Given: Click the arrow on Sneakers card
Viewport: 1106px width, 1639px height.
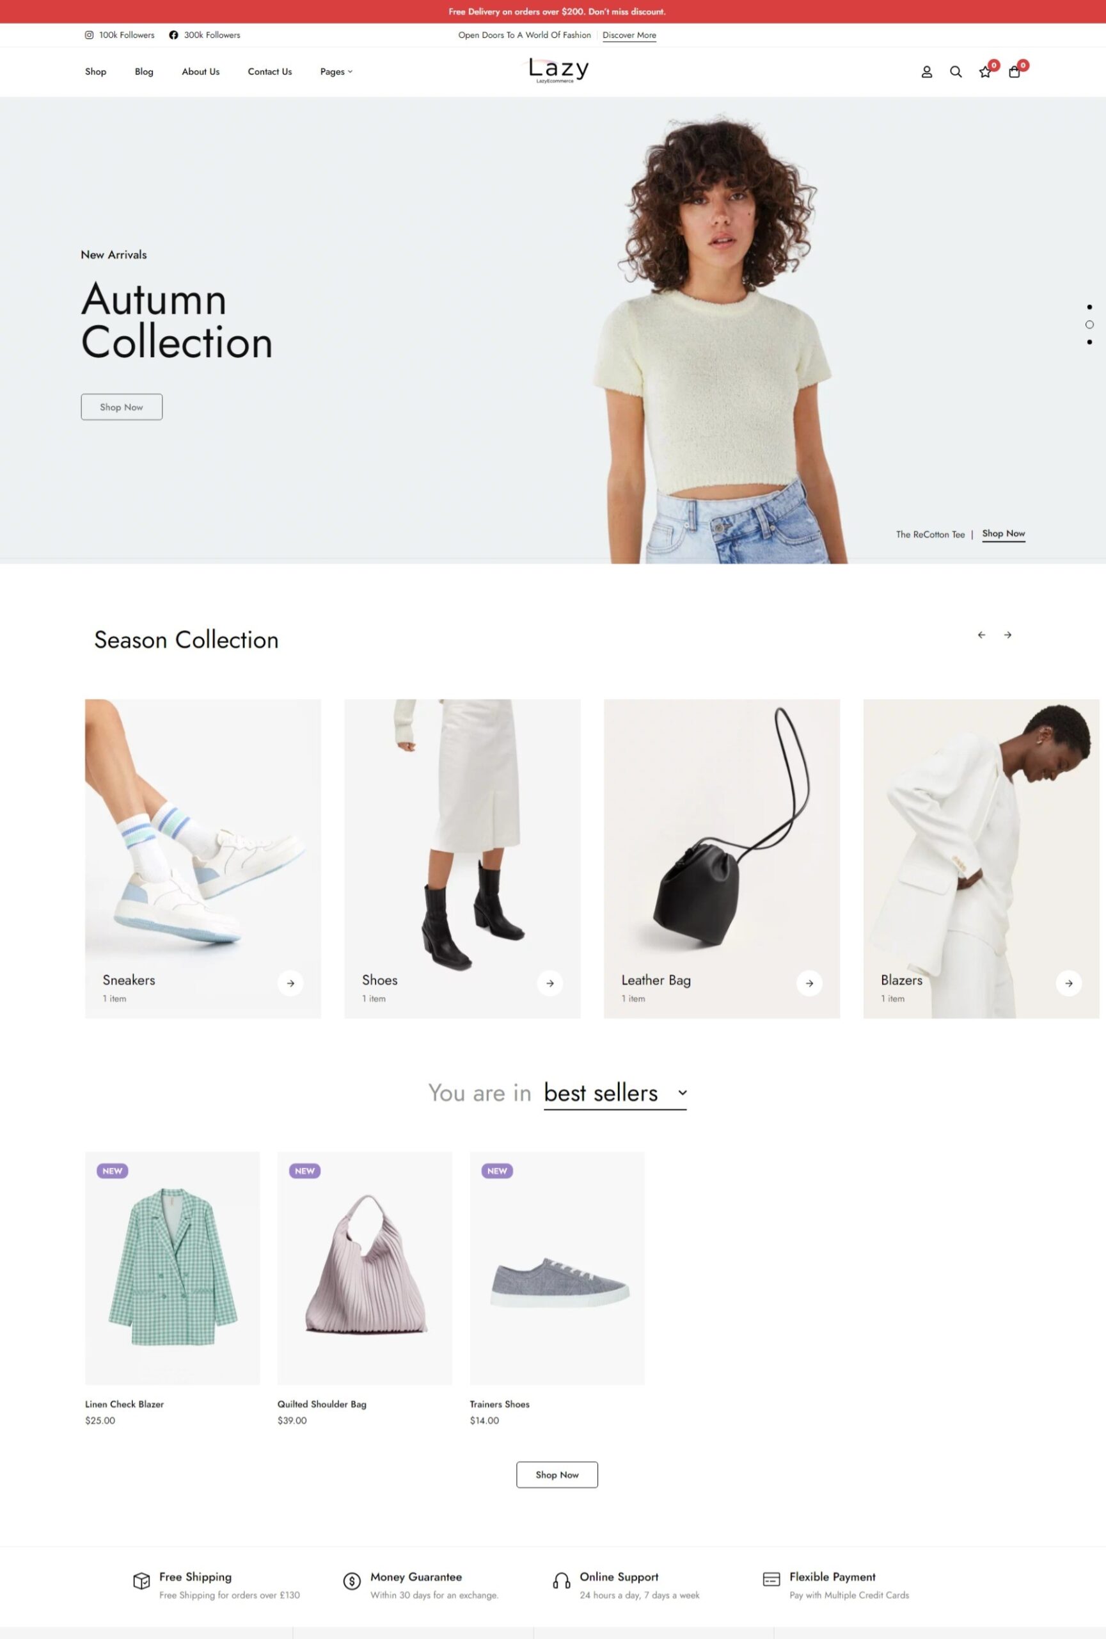Looking at the screenshot, I should tap(290, 983).
